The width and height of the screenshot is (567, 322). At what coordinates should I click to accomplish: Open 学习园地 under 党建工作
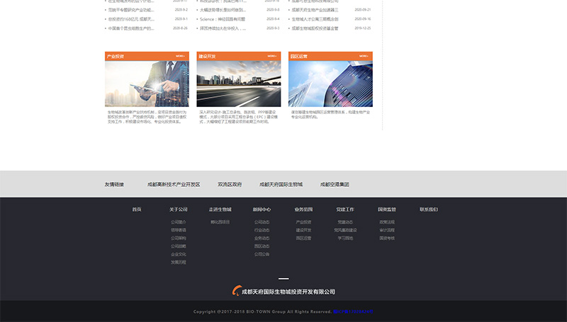[x=345, y=238]
